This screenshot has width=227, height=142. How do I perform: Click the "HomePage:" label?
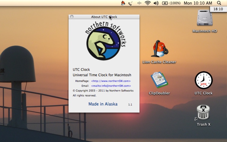[82, 81]
